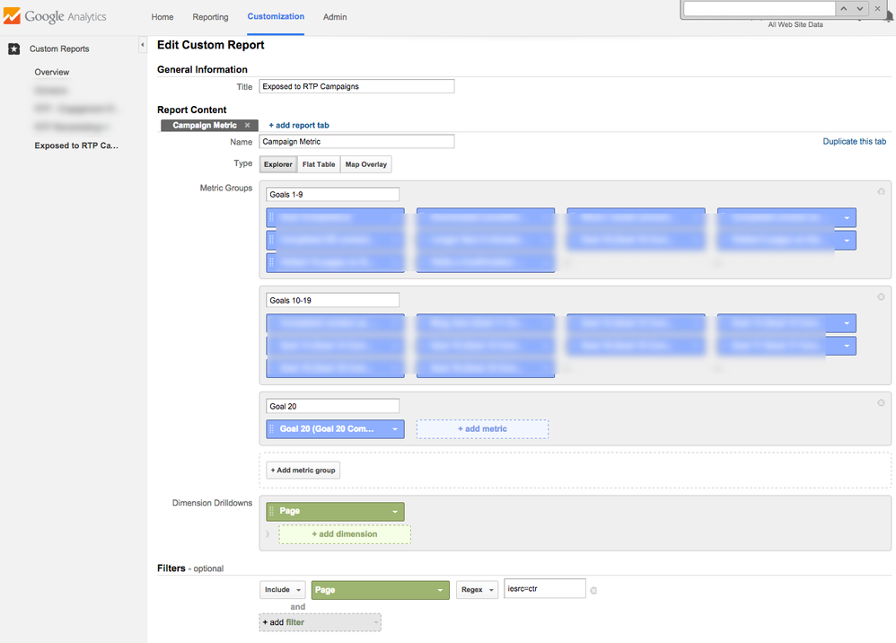
Task: Open the Reporting tab
Action: (x=210, y=17)
